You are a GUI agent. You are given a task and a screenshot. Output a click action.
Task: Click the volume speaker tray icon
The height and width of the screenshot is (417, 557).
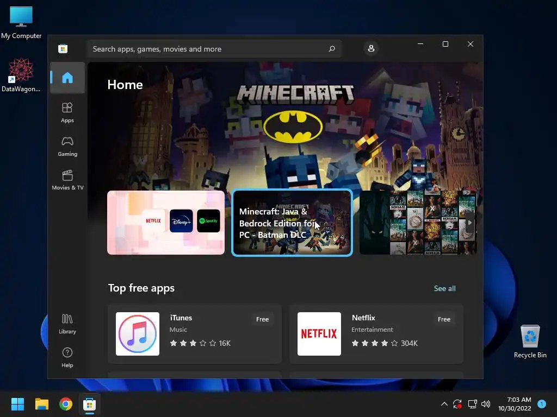pyautogui.click(x=486, y=404)
